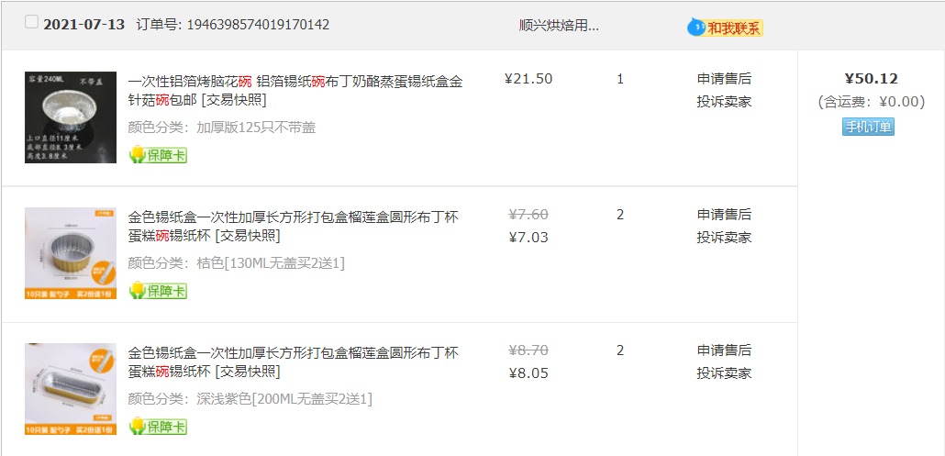Image resolution: width=945 pixels, height=456 pixels.
Task: Click order number 1946398574019170142
Action: (258, 25)
